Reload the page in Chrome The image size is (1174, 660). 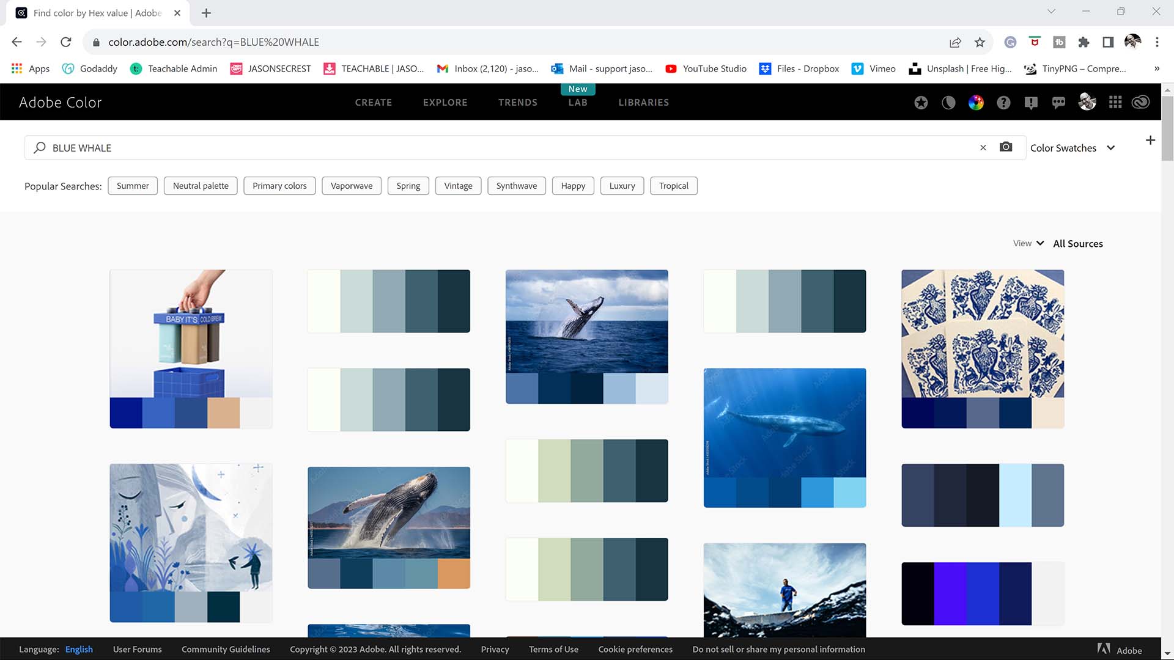(x=66, y=42)
